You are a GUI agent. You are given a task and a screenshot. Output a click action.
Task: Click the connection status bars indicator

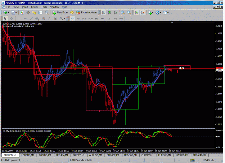point(193,160)
